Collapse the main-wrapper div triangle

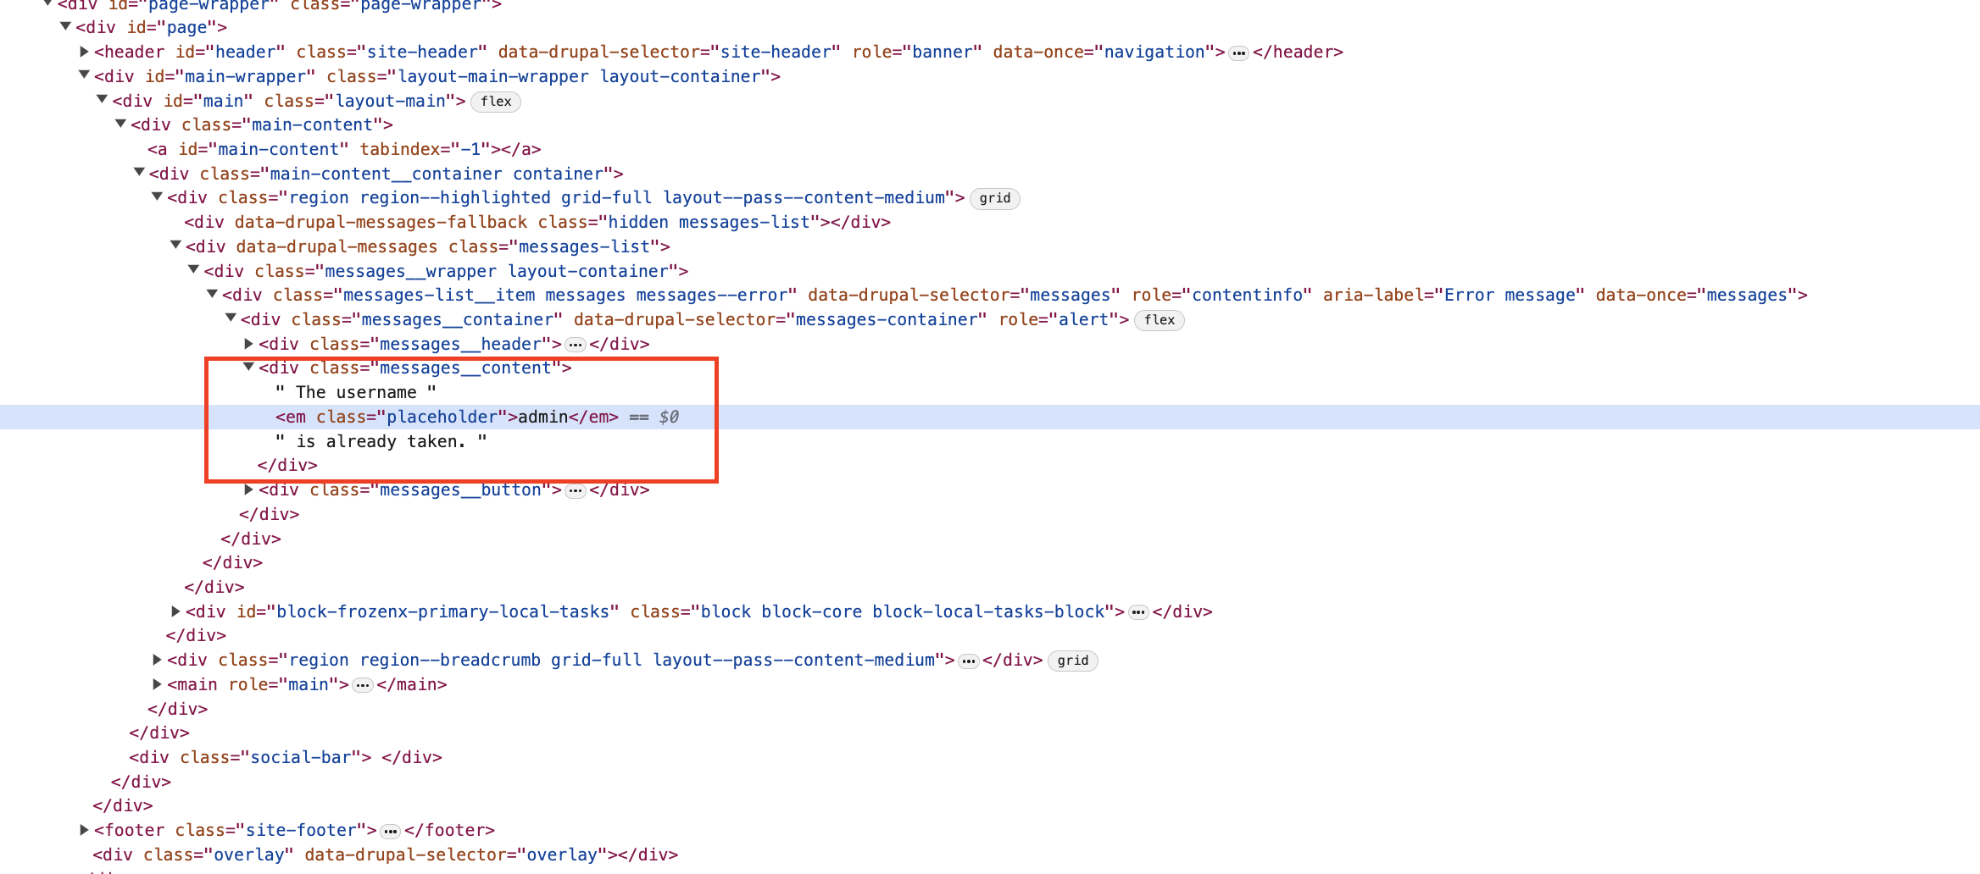coord(84,75)
